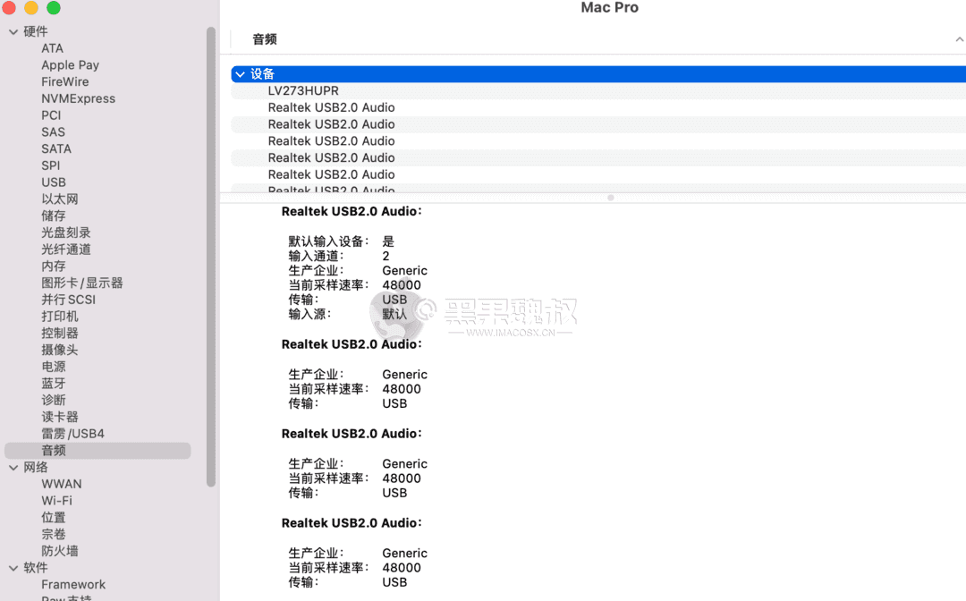Click the Mac Pro window title
This screenshot has height=601, width=966.
[609, 7]
